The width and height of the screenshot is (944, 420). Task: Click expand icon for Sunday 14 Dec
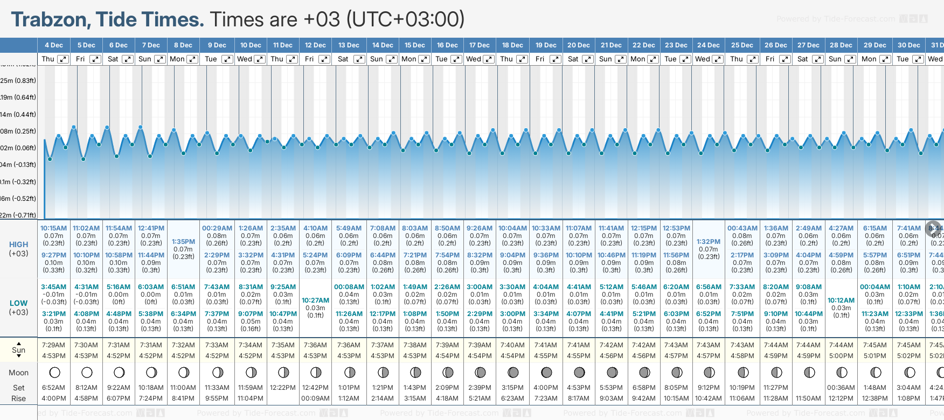392,59
